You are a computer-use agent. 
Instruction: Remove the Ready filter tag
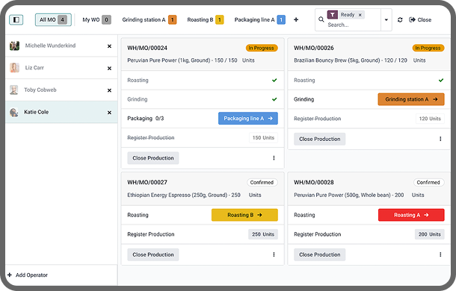pos(360,15)
